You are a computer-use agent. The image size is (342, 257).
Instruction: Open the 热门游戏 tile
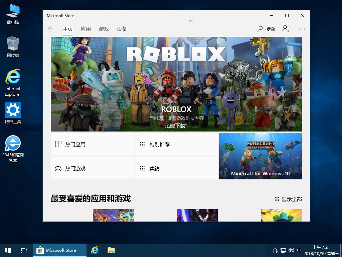[92, 168]
